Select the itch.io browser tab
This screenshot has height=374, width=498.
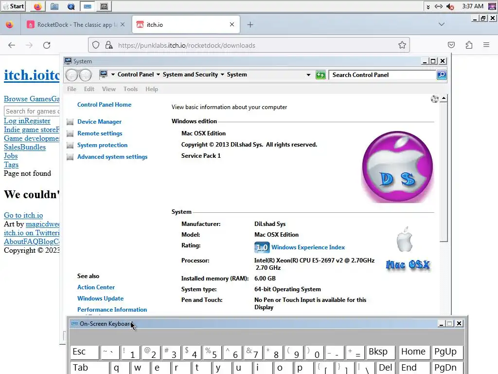point(186,24)
